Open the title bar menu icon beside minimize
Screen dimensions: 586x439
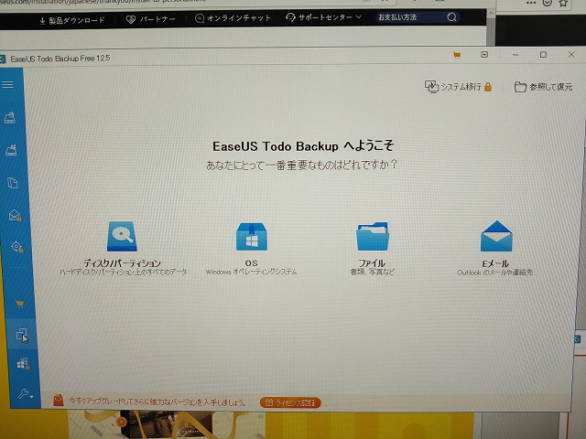pos(484,55)
